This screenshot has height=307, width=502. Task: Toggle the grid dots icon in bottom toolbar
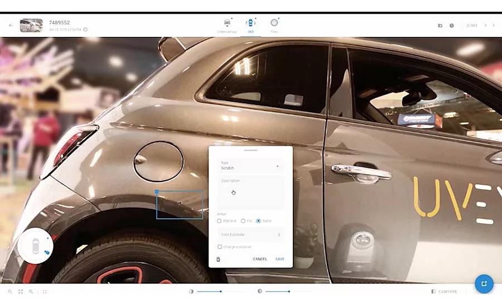pyautogui.click(x=45, y=291)
